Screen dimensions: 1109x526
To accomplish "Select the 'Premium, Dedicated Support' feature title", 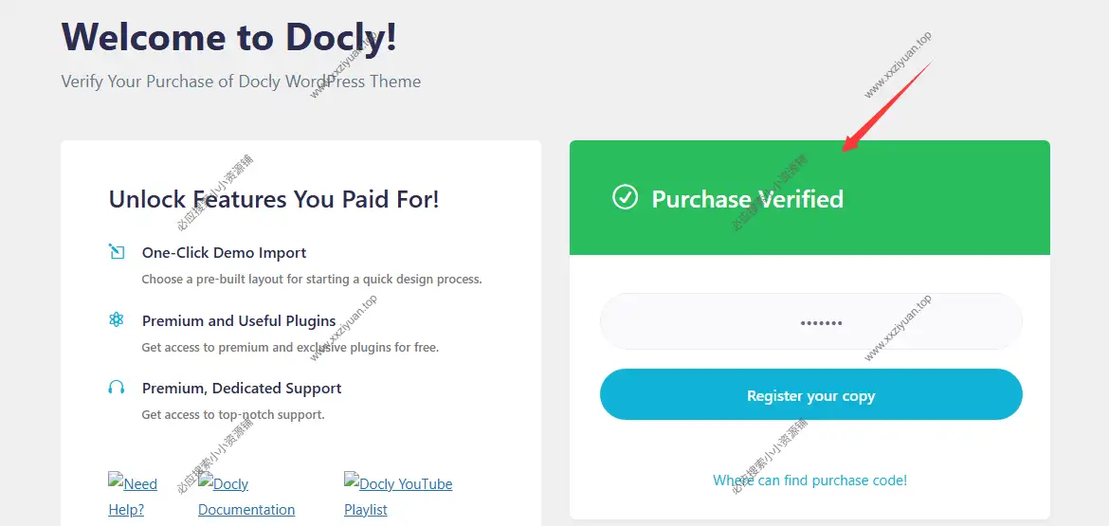I will click(242, 389).
